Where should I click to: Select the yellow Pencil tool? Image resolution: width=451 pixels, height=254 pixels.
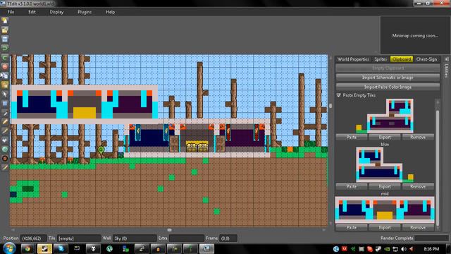pyautogui.click(x=5, y=122)
